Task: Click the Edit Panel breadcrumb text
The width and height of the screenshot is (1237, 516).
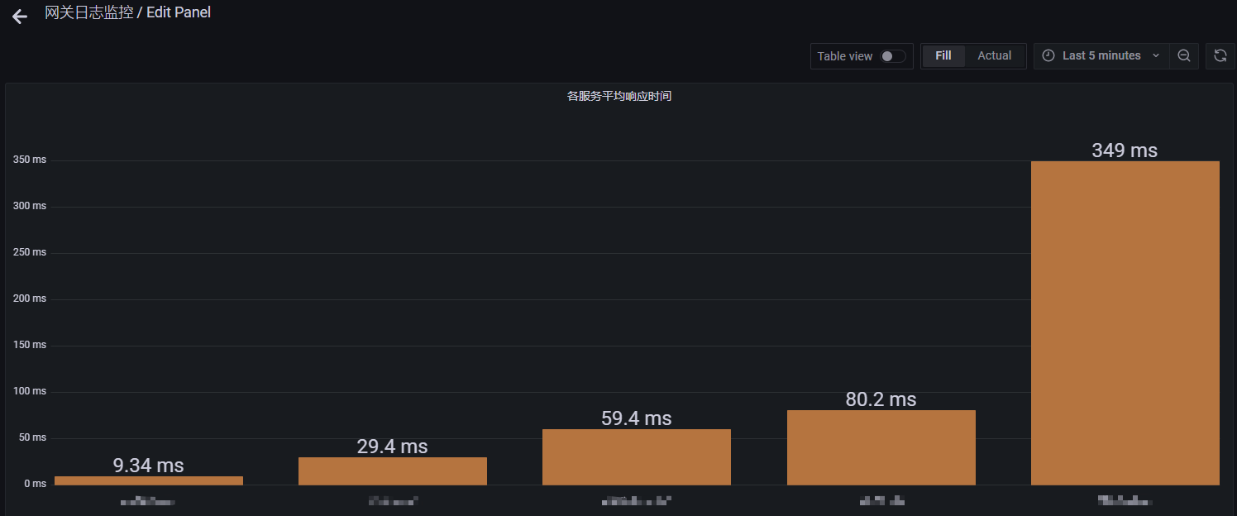Action: point(178,12)
